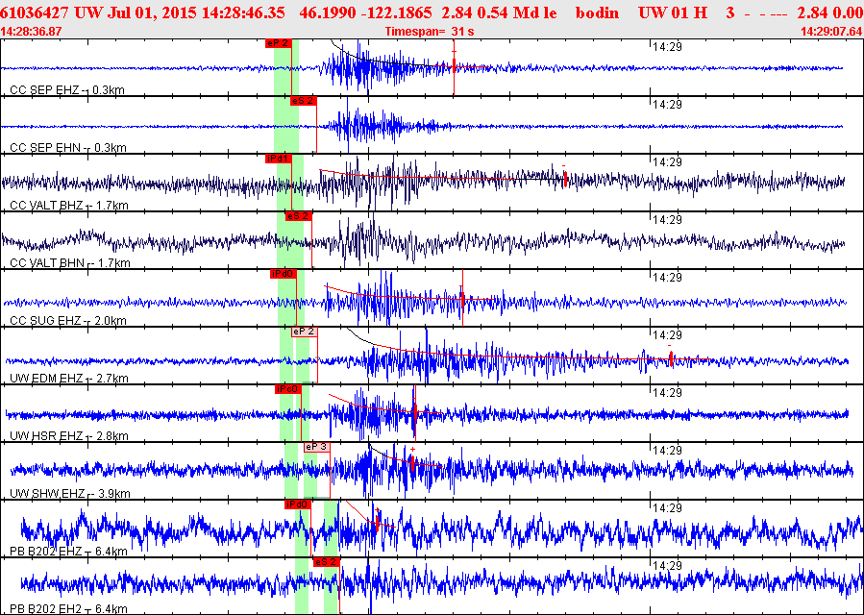The image size is (864, 615).
Task: Click the 'PB B202 EH2 - 6.4km' station label
Action: coord(69,609)
